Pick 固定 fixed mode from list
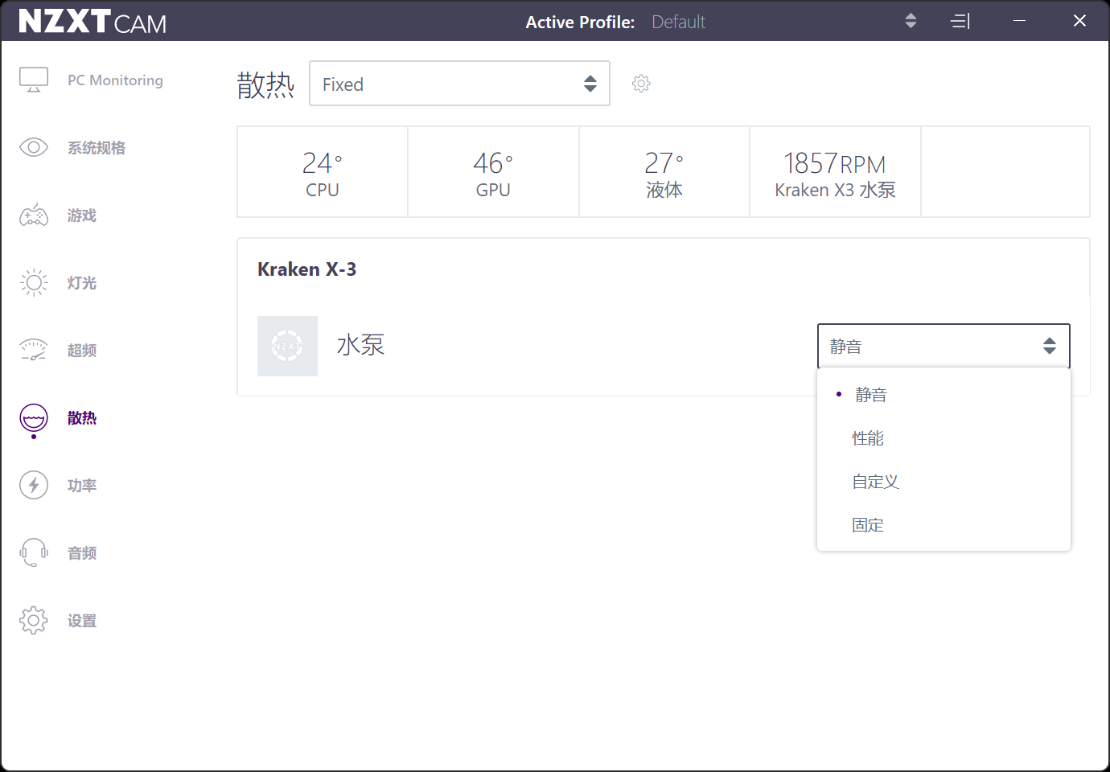Screen dimensions: 1110x772 click(868, 525)
